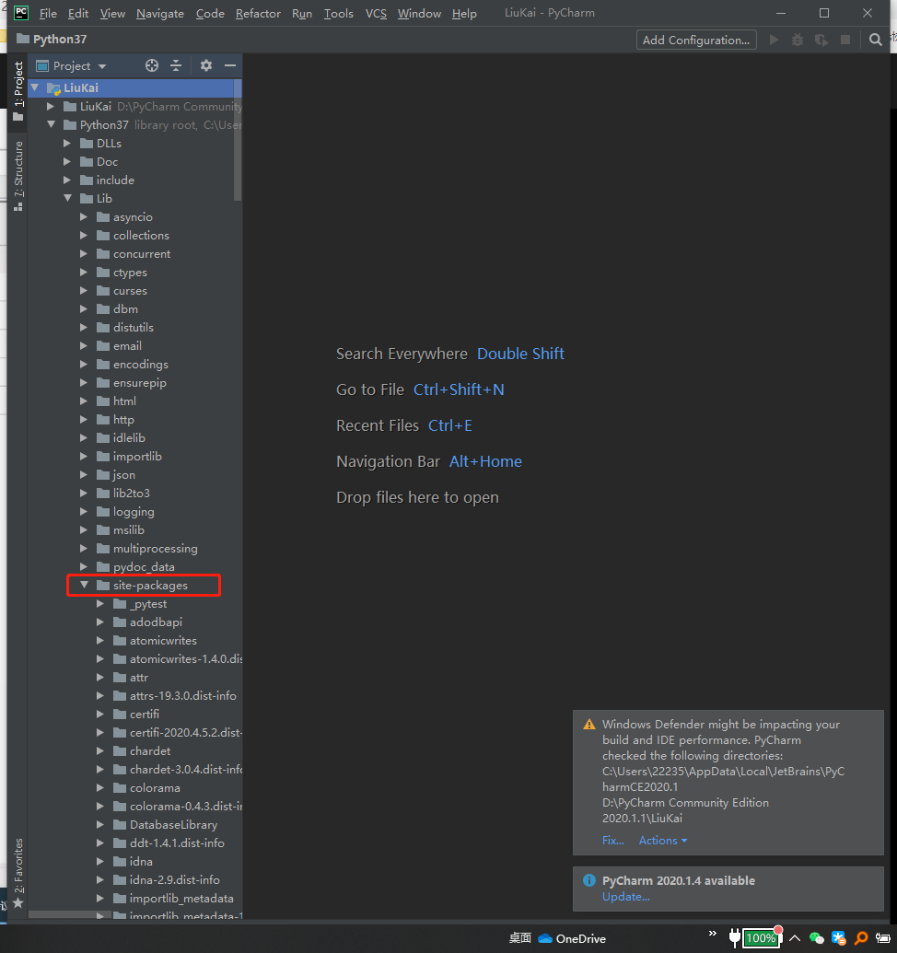Click the Locate/Select Opened File target icon
Viewport: 897px width, 953px height.
pyautogui.click(x=152, y=65)
